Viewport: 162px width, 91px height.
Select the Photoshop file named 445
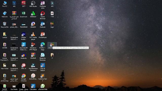coord(14,4)
